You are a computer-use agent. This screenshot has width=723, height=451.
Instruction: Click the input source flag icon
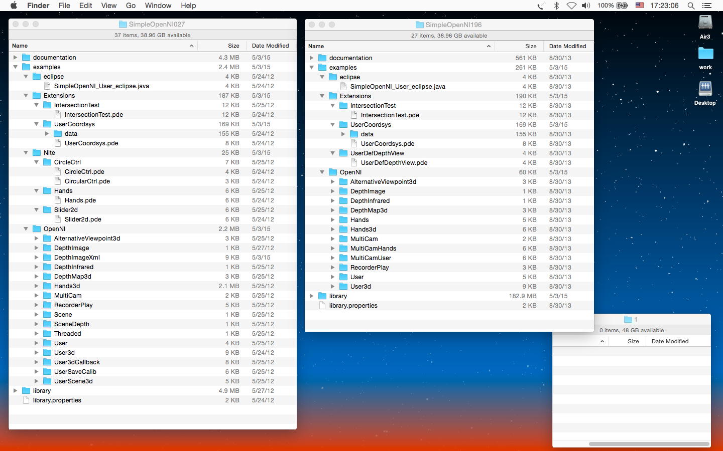tap(640, 6)
